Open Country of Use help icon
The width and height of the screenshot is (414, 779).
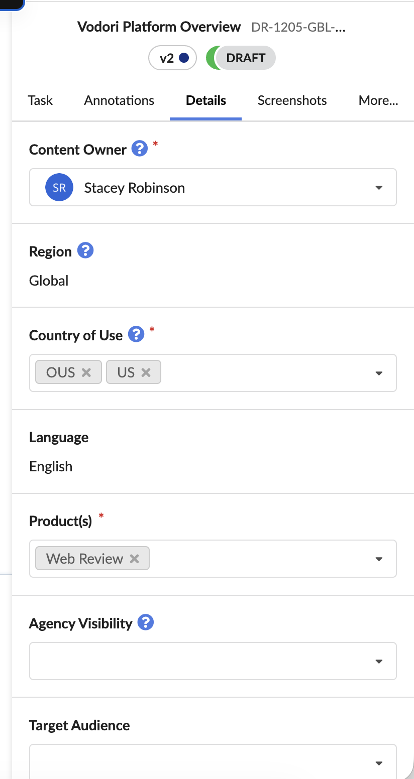click(x=136, y=334)
